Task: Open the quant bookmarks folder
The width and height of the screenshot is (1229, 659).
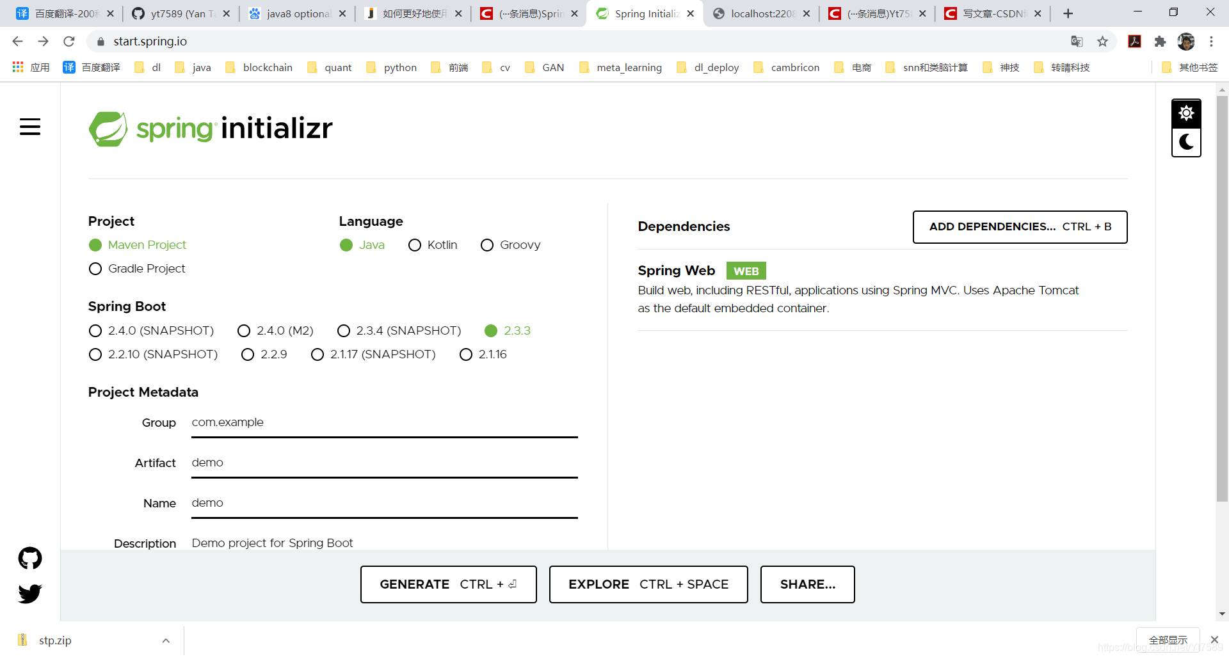Action: tap(330, 67)
